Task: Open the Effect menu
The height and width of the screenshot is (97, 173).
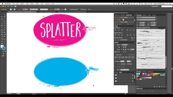Action: tap(37, 4)
